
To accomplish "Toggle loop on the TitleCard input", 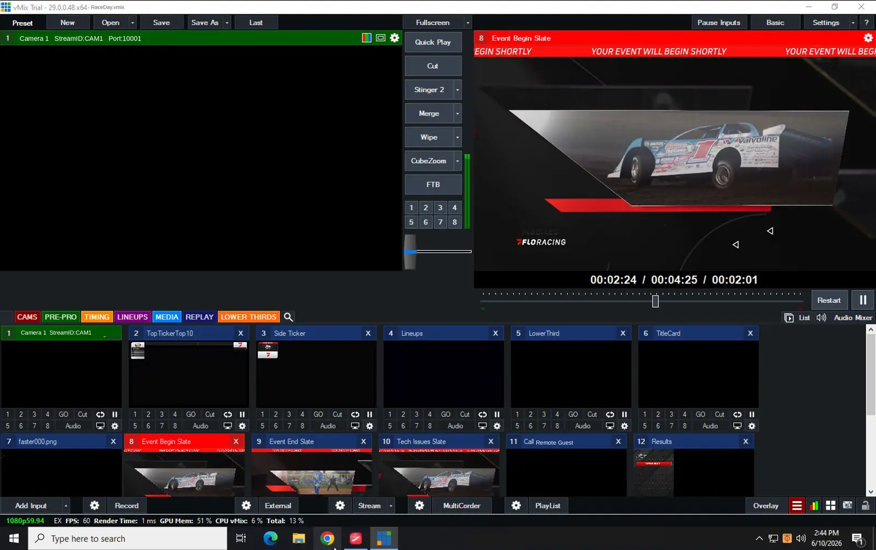I will pos(737,414).
